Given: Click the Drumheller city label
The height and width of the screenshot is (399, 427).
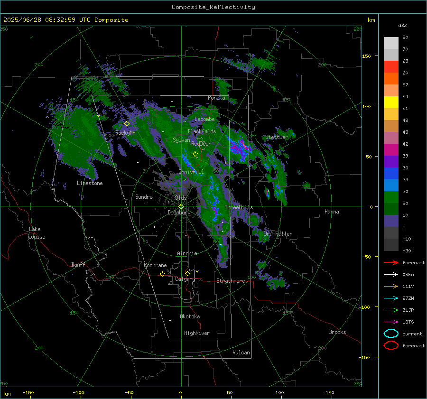Looking at the screenshot, I should click(278, 234).
